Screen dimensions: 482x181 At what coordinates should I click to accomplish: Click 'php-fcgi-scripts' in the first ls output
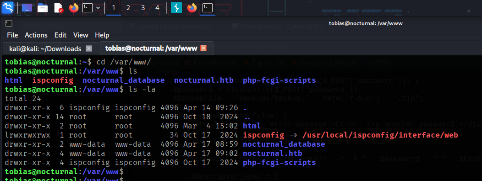pyautogui.click(x=279, y=80)
